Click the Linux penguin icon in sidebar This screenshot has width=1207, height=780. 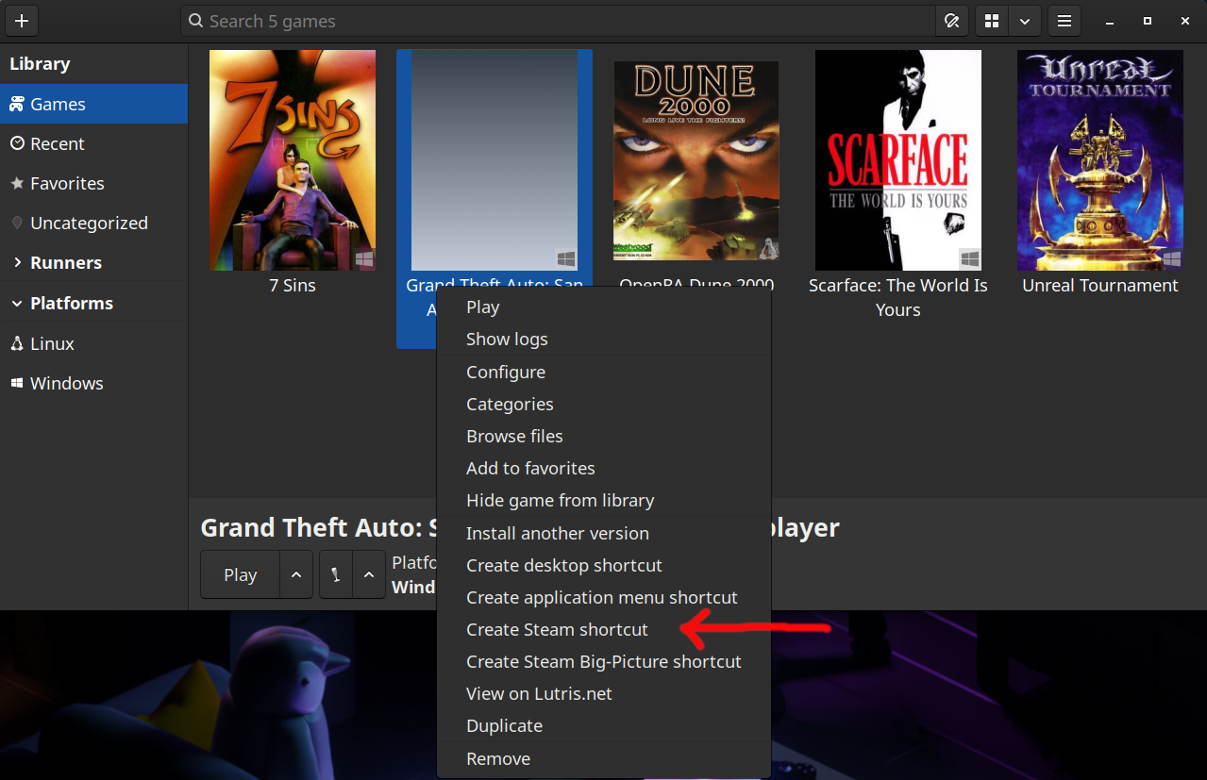17,343
